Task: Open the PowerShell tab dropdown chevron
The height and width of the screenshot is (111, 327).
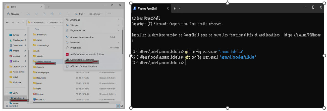Action: tap(180, 8)
